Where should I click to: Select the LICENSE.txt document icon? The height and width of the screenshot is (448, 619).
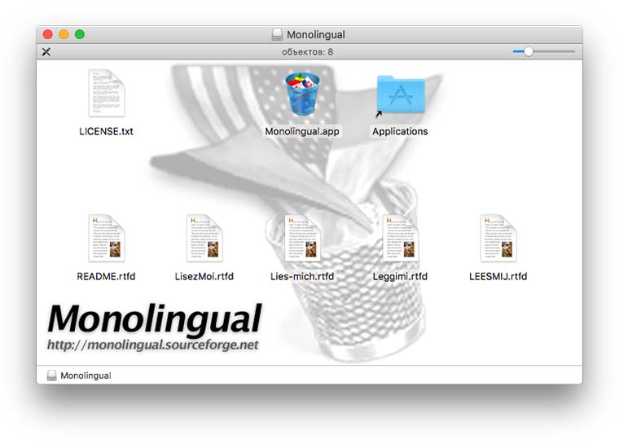point(106,93)
